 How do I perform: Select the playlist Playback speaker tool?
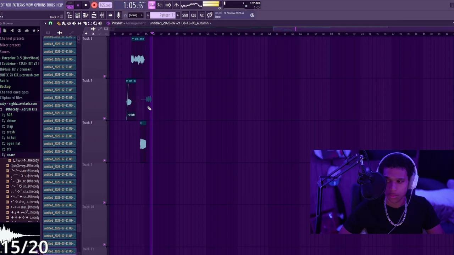pyautogui.click(x=100, y=23)
